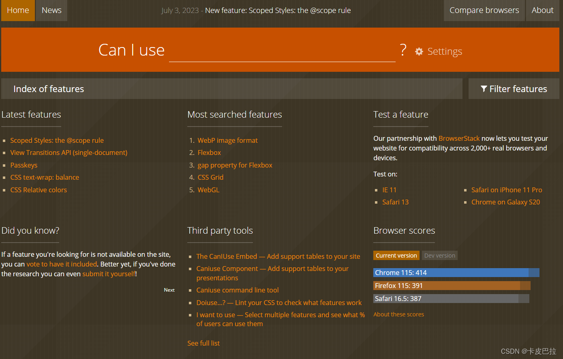This screenshot has height=359, width=563.
Task: Open Caniuse Component tool link
Action: pyautogui.click(x=272, y=273)
